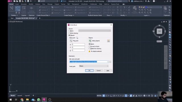
Task: Open the Express Tools ribbon tab
Action: 115,4
